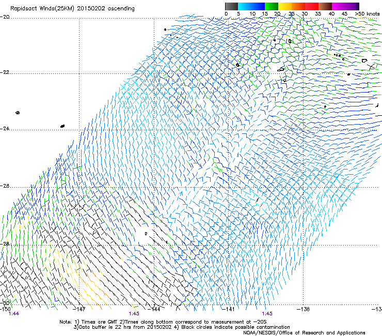382x336 pixels.
Task: Click the dark purple 45–50 knot swatch
Action: (352, 6)
